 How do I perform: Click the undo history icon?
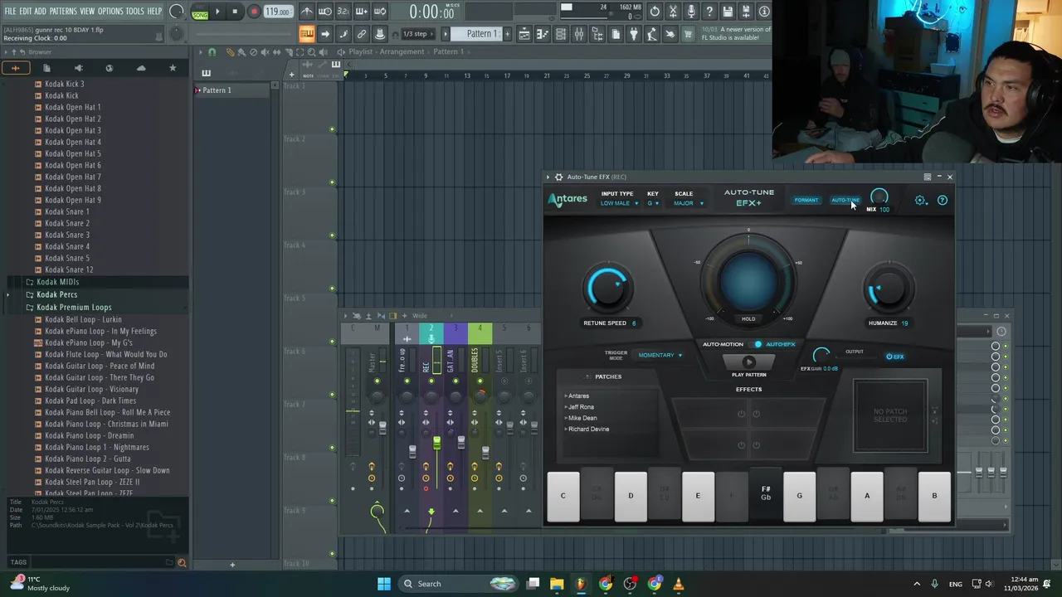(x=655, y=12)
